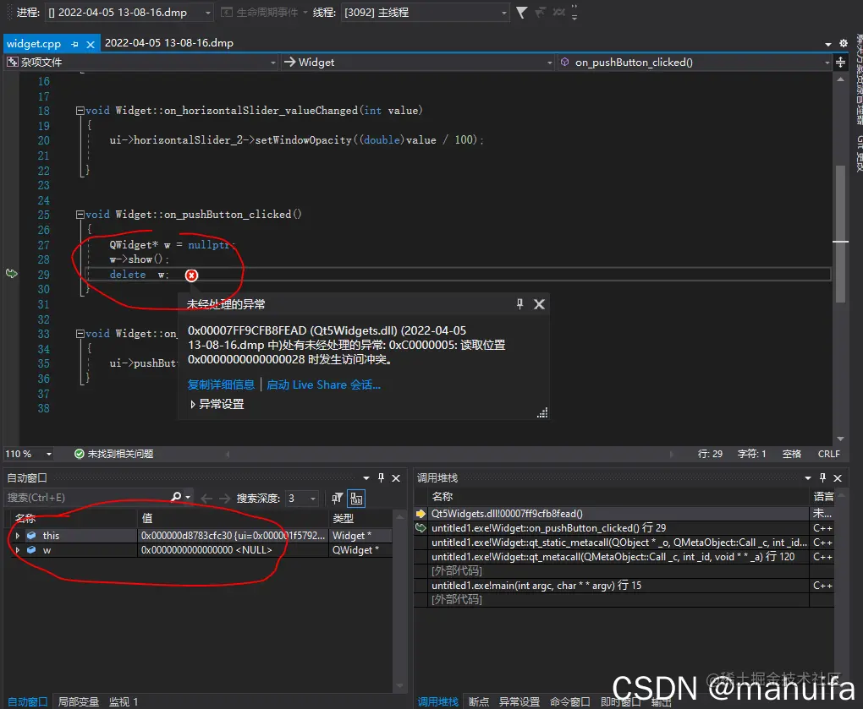
Task: Select the Exception Settings bottom tab
Action: coord(519,702)
